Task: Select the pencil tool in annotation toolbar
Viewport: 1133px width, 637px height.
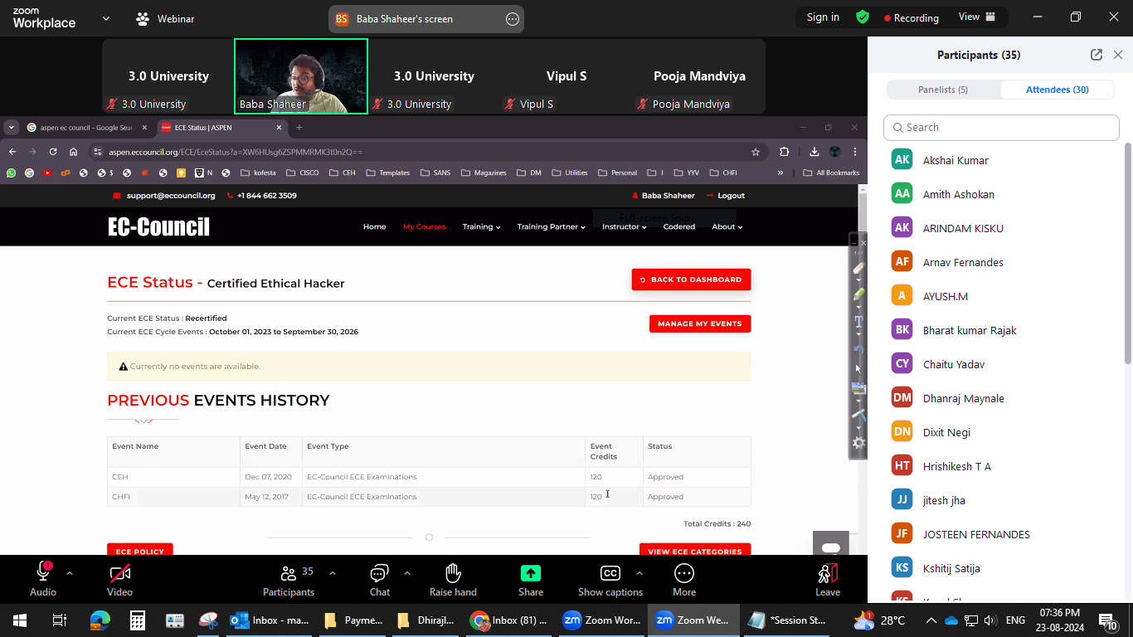Action: 858,268
